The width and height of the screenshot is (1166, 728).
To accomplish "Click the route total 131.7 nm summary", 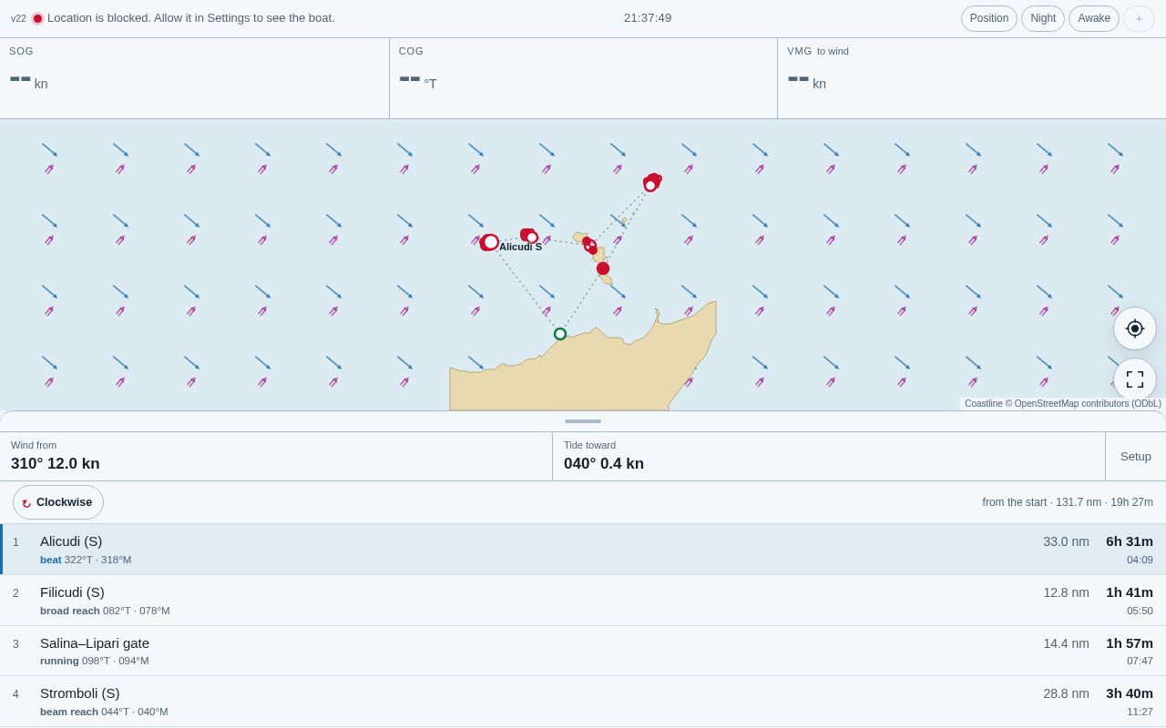I will click(x=1068, y=502).
